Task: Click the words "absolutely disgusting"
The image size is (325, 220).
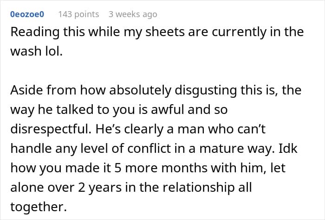Action: pos(173,91)
